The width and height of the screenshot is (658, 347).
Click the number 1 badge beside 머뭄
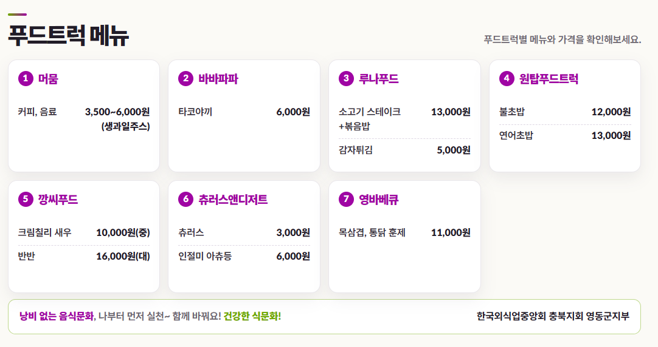pos(26,78)
